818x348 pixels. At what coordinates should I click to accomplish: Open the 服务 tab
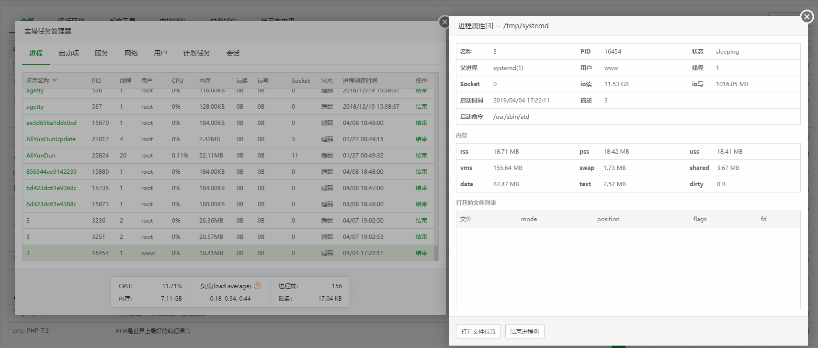coord(102,53)
